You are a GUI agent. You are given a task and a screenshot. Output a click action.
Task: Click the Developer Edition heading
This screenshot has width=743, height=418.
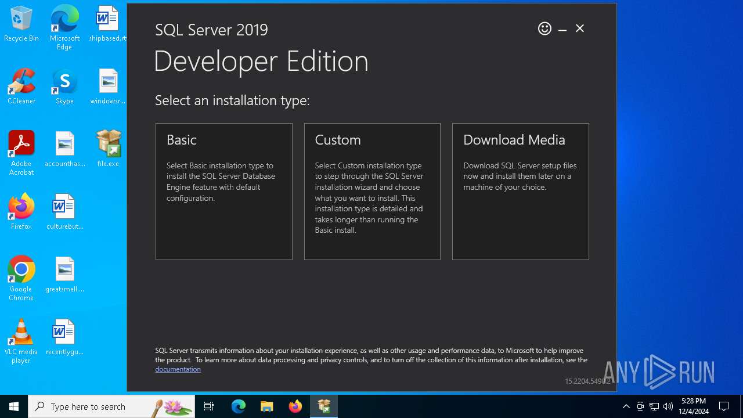pyautogui.click(x=261, y=62)
